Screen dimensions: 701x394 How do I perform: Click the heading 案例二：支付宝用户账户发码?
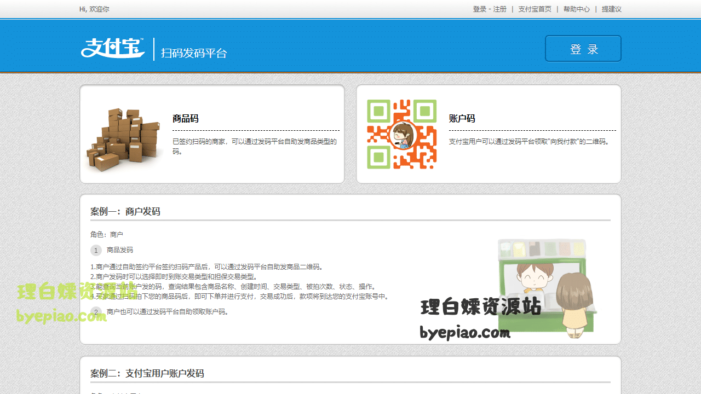coord(147,373)
